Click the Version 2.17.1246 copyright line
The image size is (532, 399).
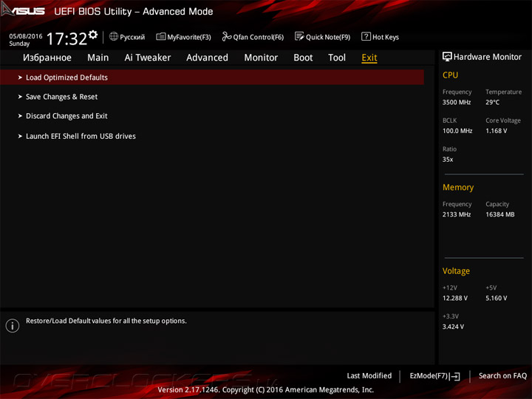266,390
